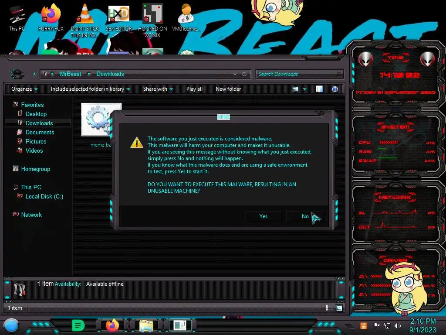Open the This PC desktop icon
This screenshot has width=446, height=335.
[x=17, y=17]
